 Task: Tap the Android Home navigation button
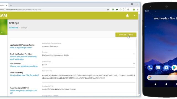(x=166, y=84)
